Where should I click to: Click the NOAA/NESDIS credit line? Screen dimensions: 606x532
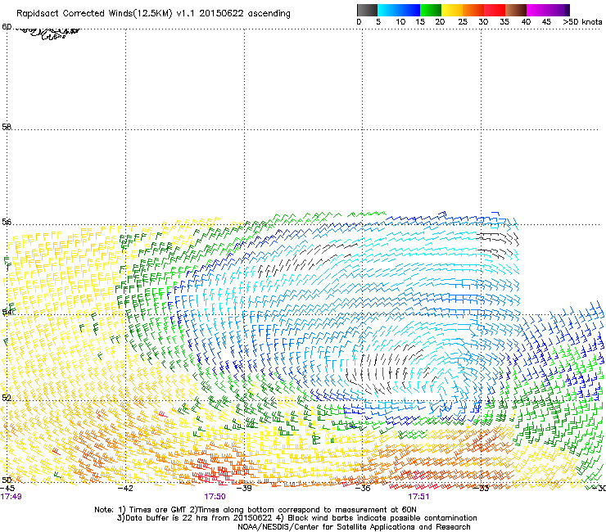coord(354,527)
